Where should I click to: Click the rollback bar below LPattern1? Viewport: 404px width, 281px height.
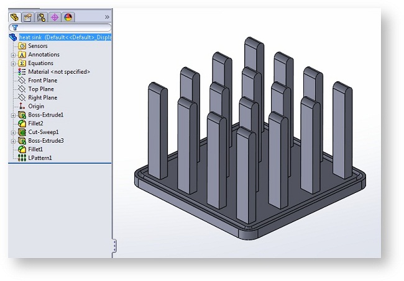pyautogui.click(x=60, y=163)
